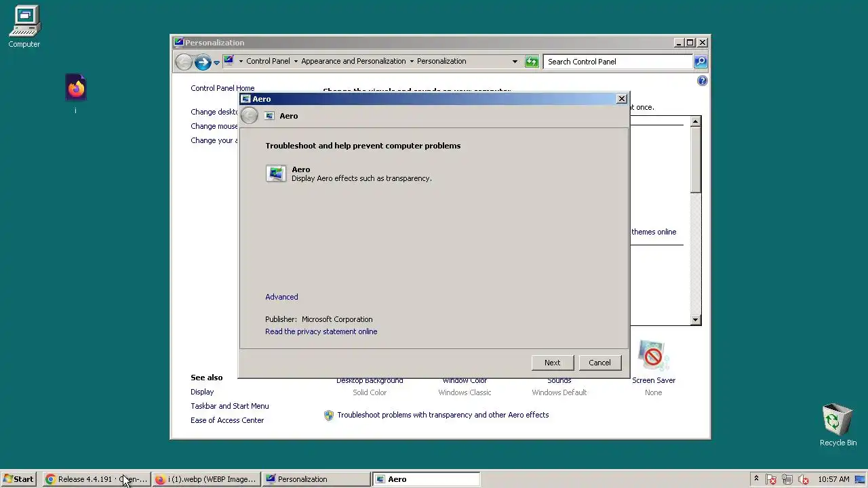The image size is (868, 488).
Task: Click Cancel in the Aero dialog
Action: point(599,363)
